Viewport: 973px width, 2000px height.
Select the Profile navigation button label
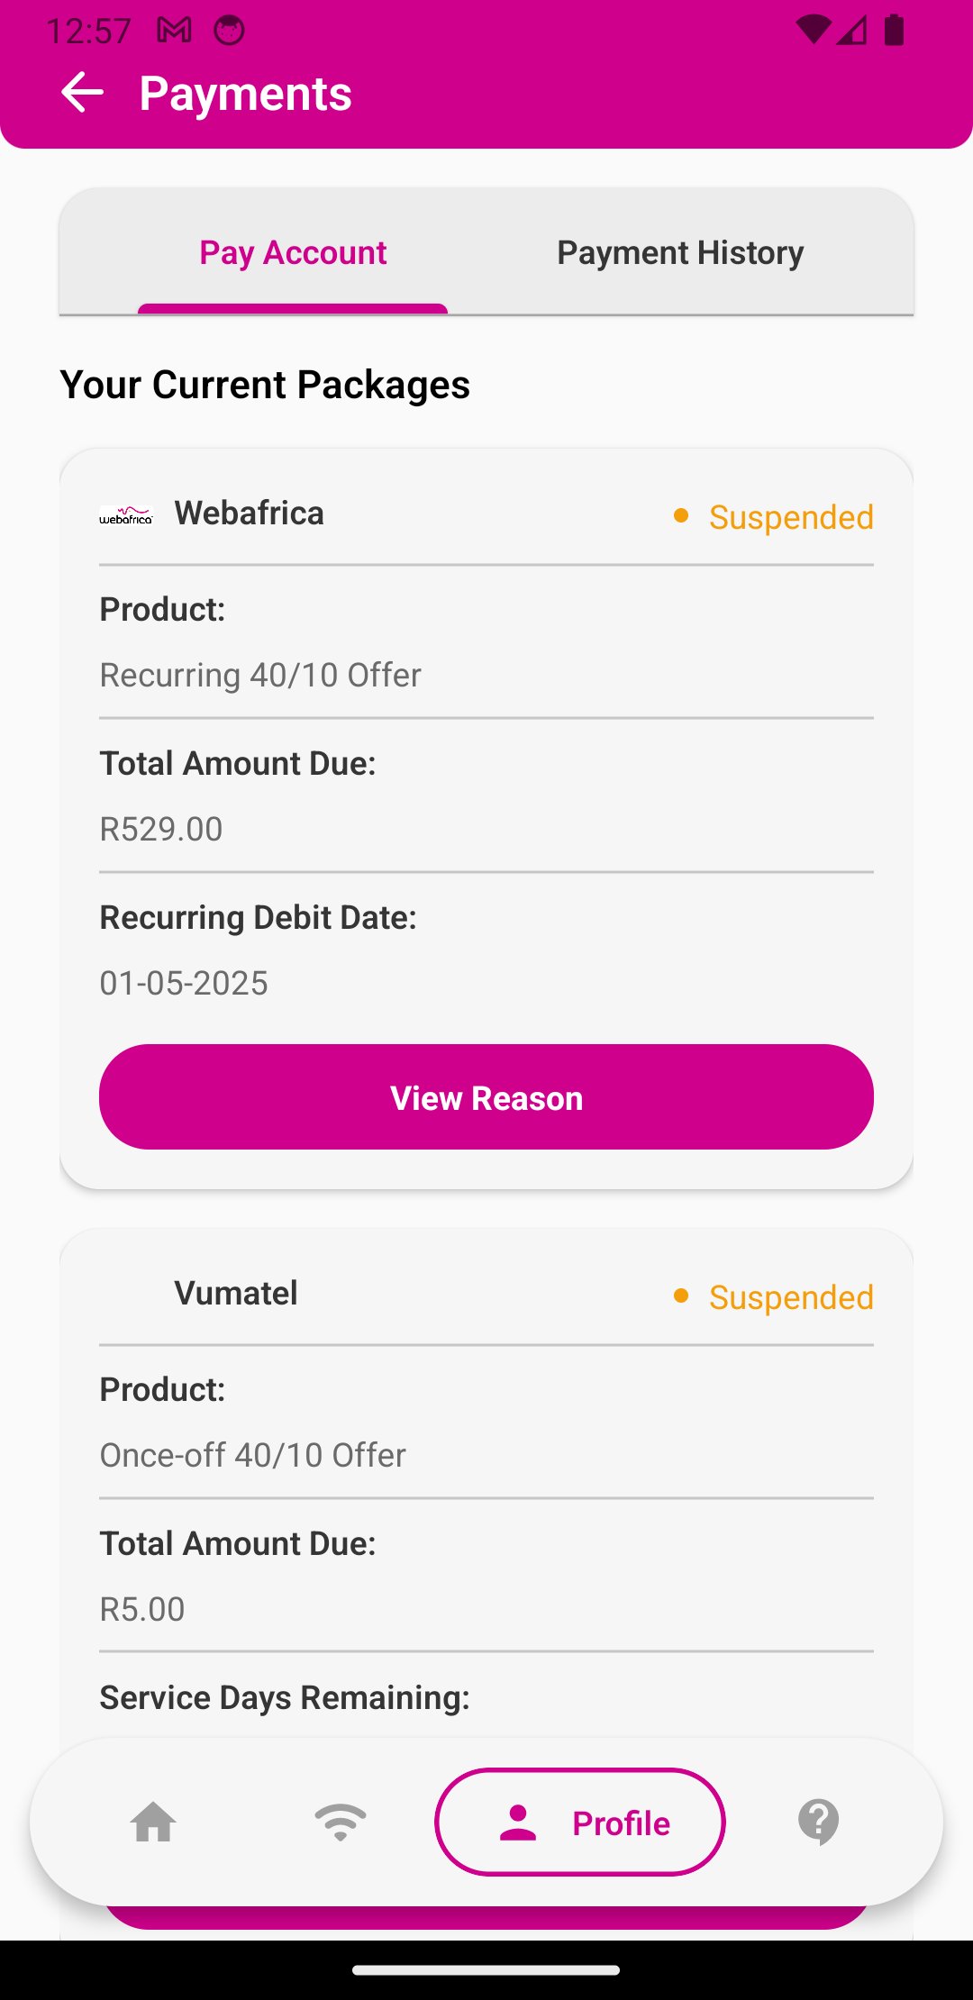[621, 1823]
